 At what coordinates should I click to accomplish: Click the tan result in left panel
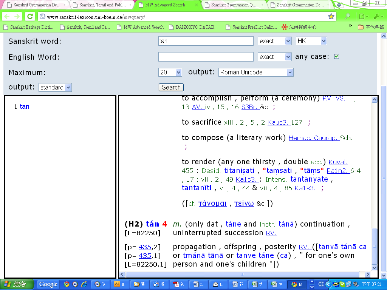[x=25, y=106]
